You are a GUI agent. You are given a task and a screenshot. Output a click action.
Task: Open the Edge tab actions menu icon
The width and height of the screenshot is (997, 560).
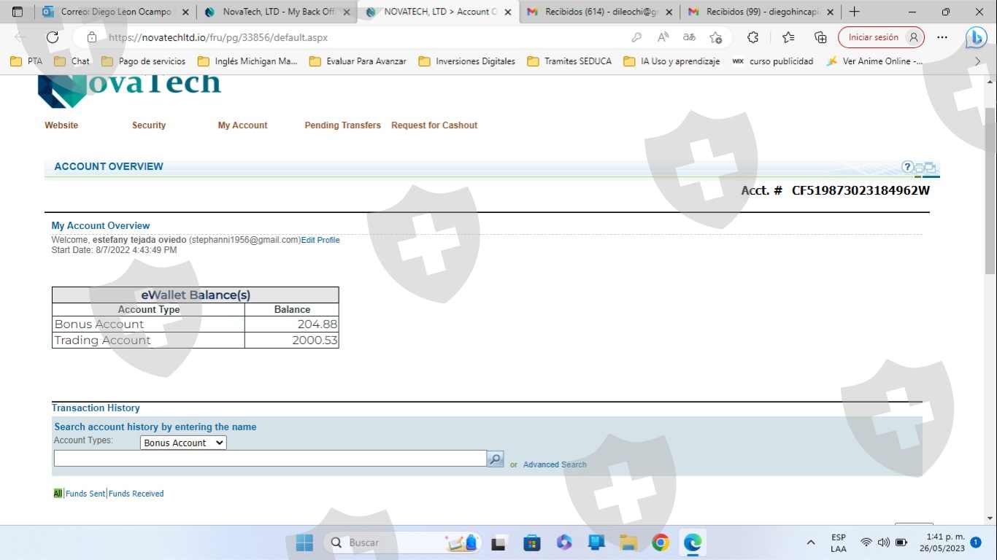(18, 12)
